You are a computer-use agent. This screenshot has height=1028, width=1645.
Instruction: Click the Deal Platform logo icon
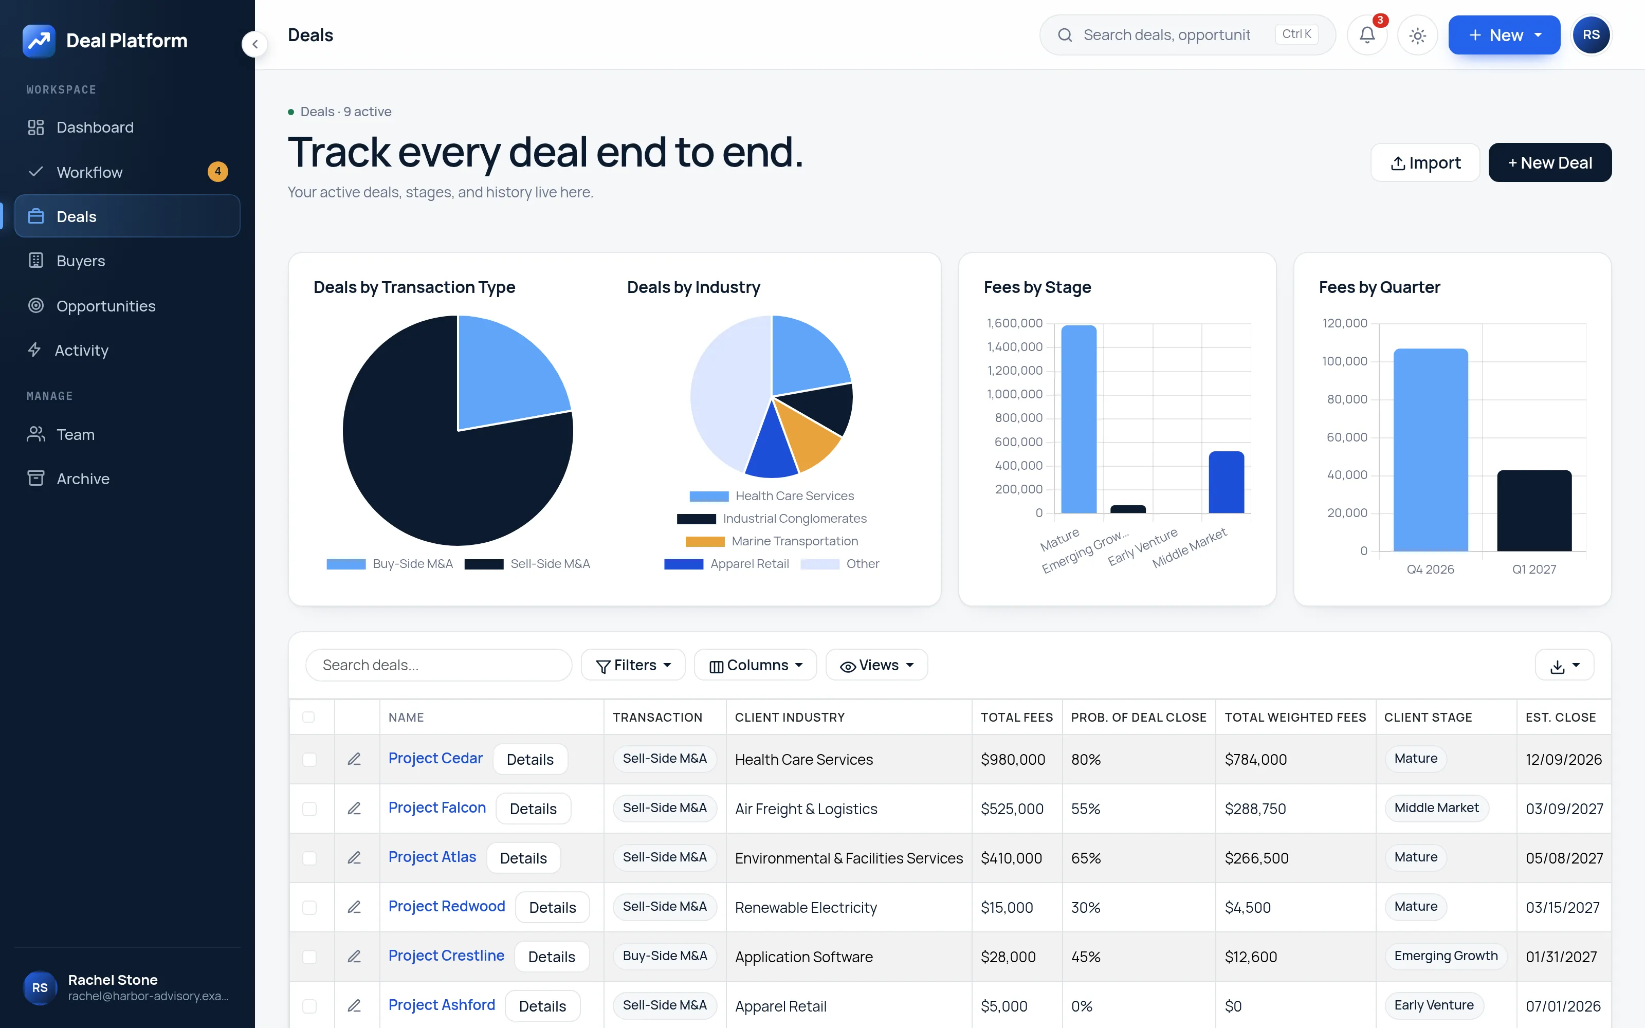pyautogui.click(x=39, y=41)
